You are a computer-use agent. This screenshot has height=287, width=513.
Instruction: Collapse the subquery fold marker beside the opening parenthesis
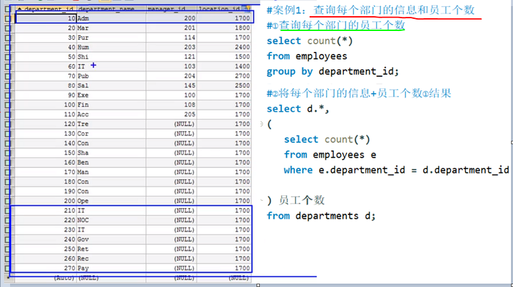pos(262,124)
